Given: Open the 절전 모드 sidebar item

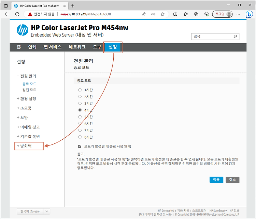Looking at the screenshot, I should point(29,90).
